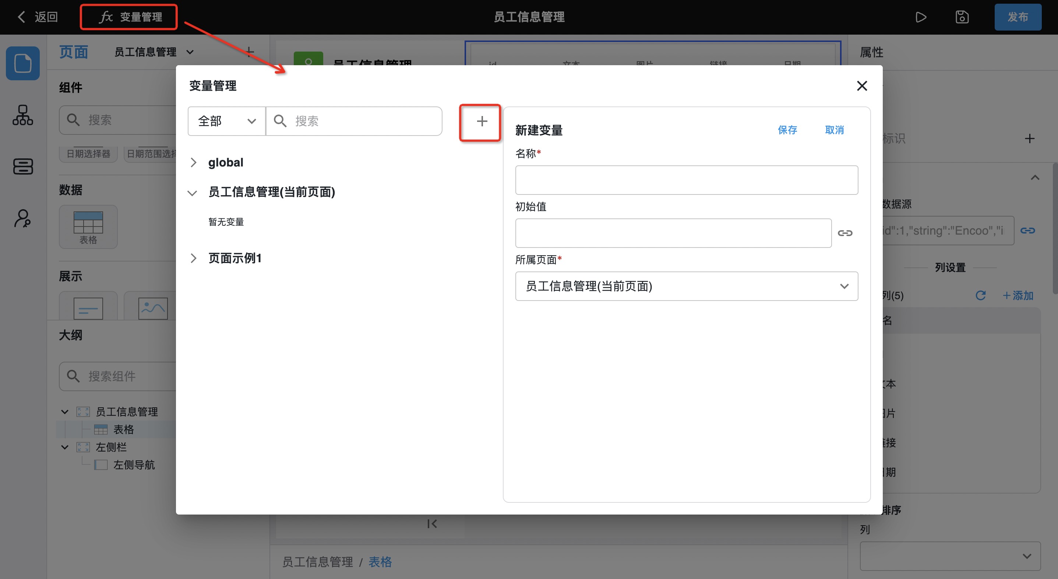
Task: Click the 页面 tab heading
Action: pyautogui.click(x=74, y=52)
